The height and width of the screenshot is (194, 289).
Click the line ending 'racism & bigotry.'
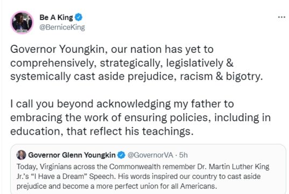[136, 77]
